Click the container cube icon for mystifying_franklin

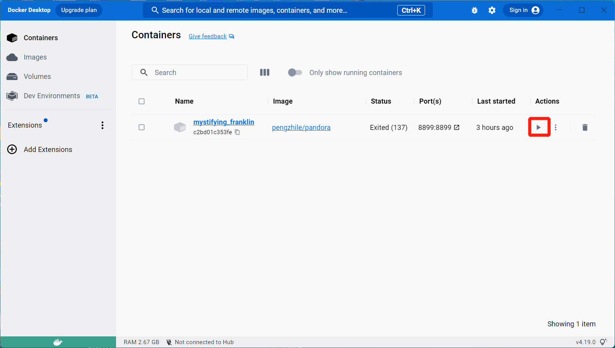tap(180, 127)
